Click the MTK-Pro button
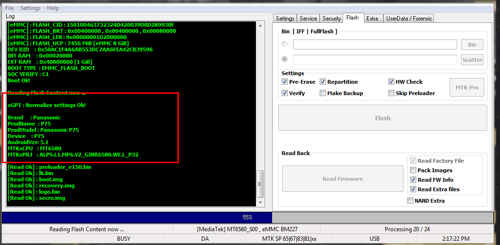 [467, 88]
